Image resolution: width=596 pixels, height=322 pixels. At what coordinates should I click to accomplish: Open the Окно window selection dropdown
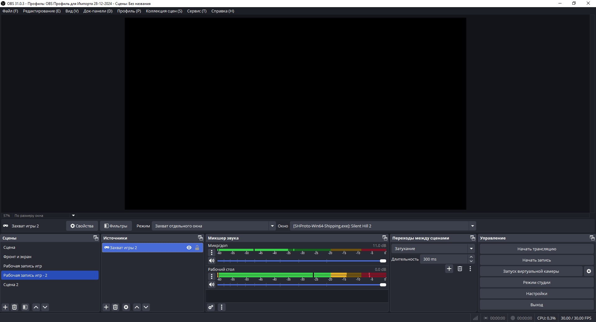point(383,226)
